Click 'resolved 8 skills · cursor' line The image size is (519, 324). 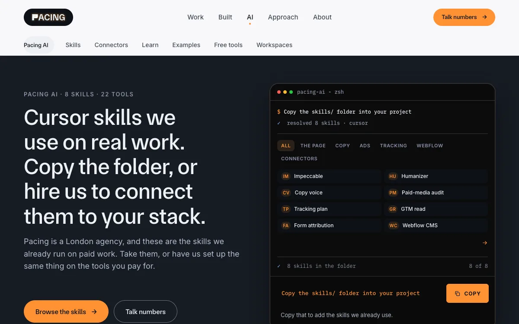tap(327, 123)
